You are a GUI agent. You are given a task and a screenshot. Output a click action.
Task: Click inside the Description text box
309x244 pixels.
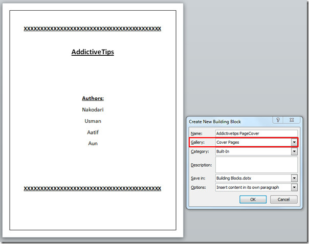(256, 165)
